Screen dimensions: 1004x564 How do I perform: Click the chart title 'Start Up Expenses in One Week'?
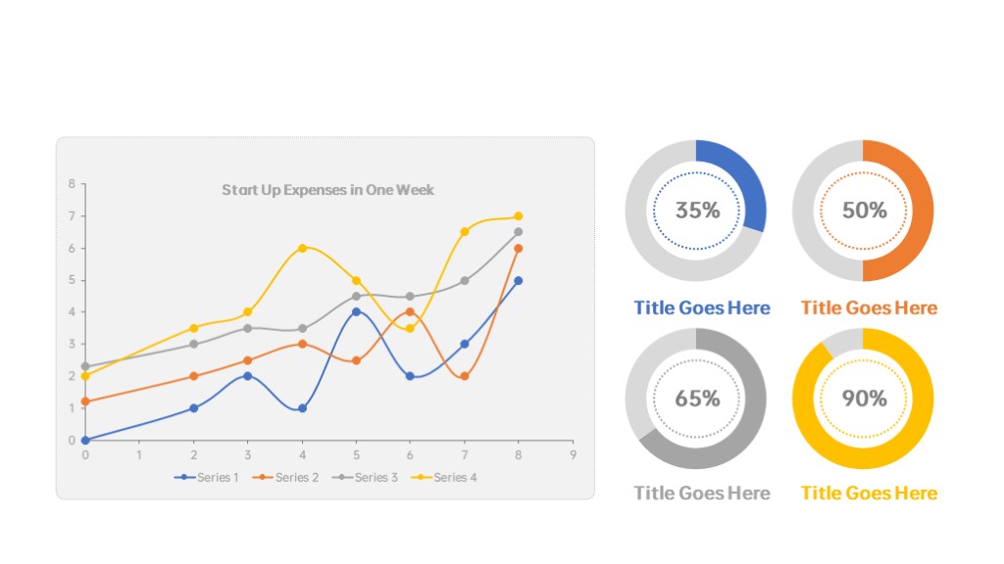327,190
